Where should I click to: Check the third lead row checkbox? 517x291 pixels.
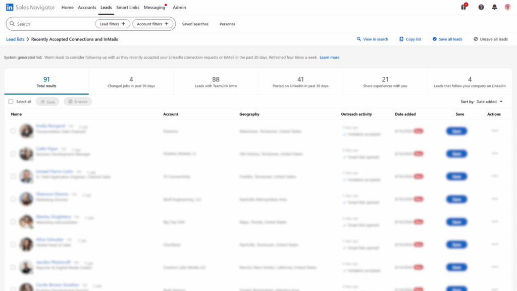click(13, 176)
